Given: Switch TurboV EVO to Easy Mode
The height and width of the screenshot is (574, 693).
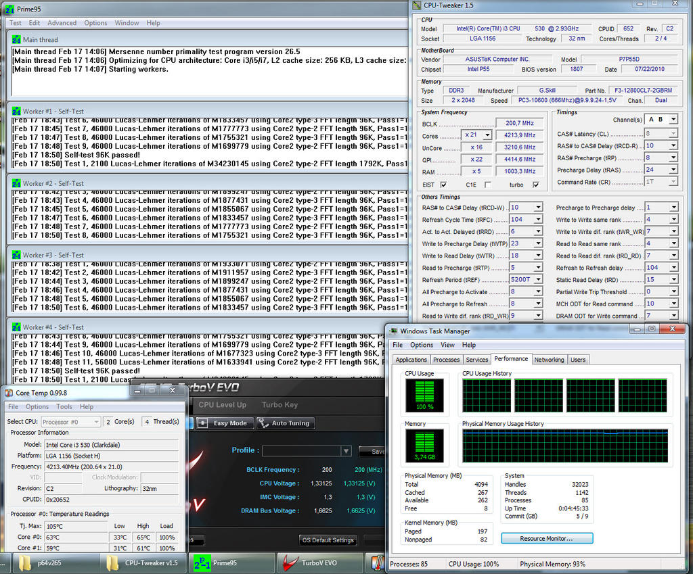Looking at the screenshot, I should (x=225, y=423).
